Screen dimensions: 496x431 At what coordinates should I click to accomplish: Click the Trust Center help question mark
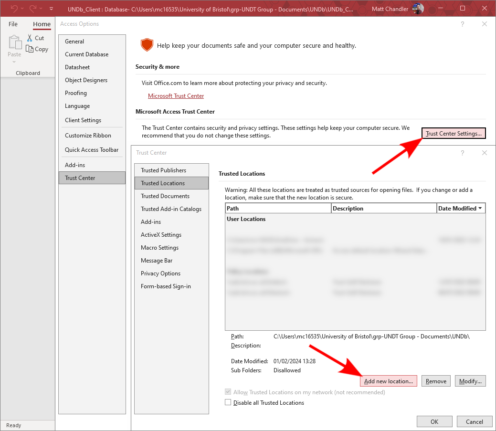(x=463, y=153)
